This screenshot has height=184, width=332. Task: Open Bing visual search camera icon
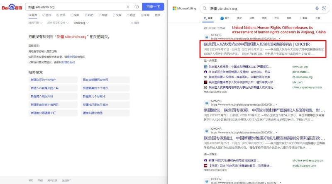[x=324, y=8]
